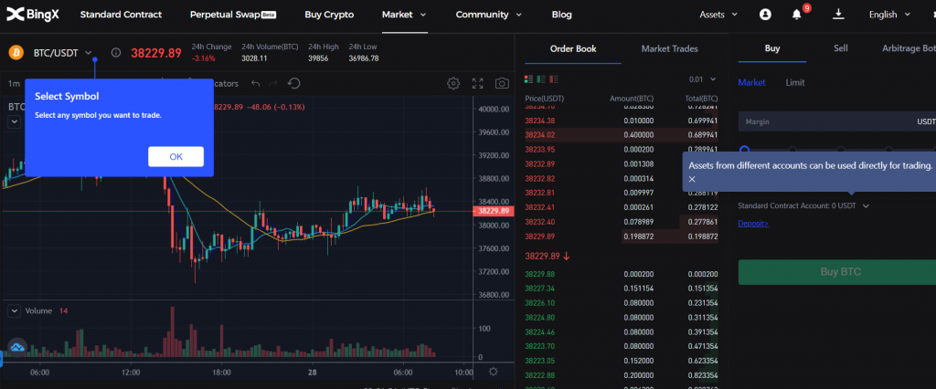Click the current price tag 38229.89 on axis

[493, 211]
